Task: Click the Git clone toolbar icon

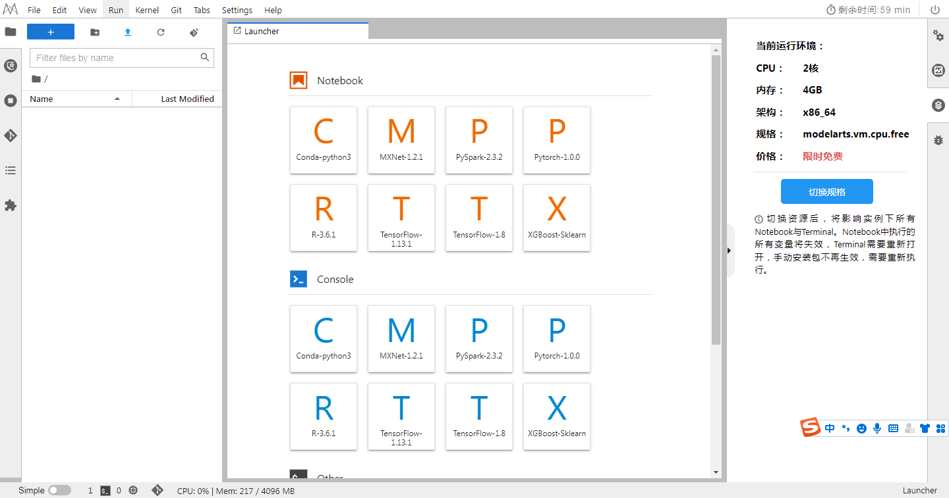Action: (x=194, y=32)
